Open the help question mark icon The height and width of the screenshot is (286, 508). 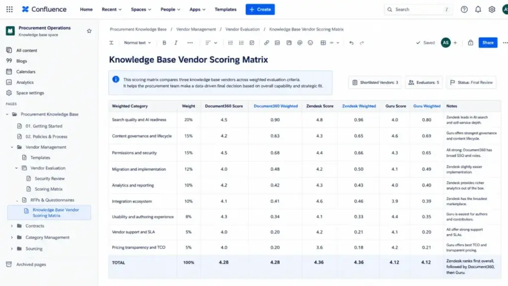click(x=464, y=9)
